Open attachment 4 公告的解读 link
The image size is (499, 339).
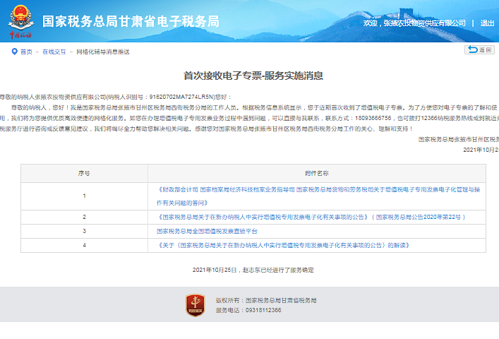[x=283, y=245]
